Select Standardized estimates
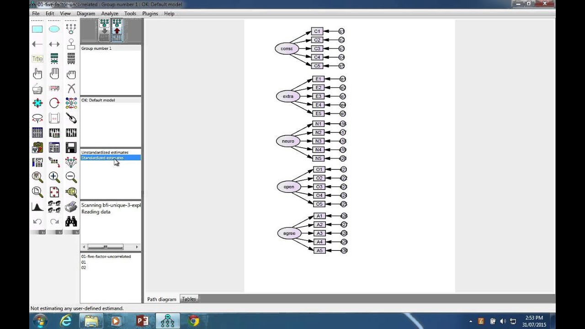Image resolution: width=585 pixels, height=329 pixels. (x=111, y=158)
